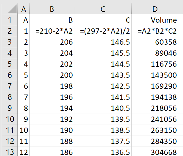The image size is (183, 156).
Task: Select cell containing 143.5
Action: coord(103,75)
